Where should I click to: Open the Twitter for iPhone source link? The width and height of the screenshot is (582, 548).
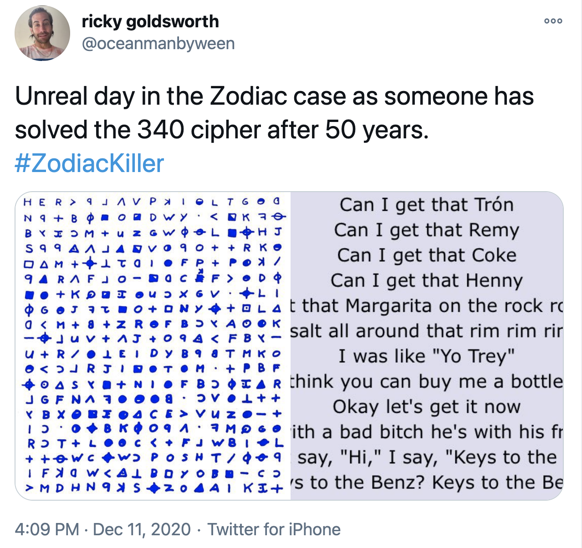pos(274,529)
